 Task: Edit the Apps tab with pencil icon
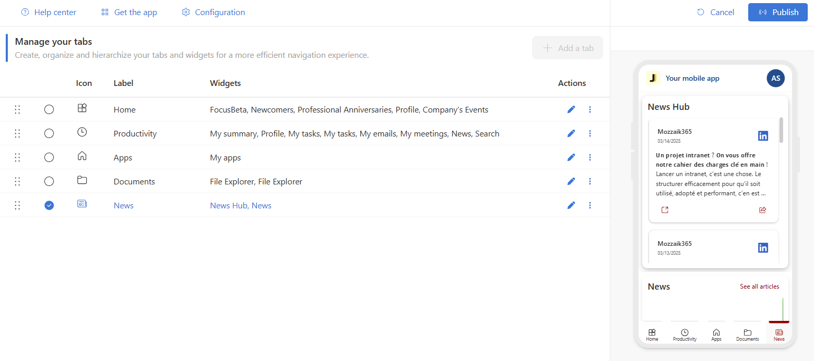pos(571,157)
